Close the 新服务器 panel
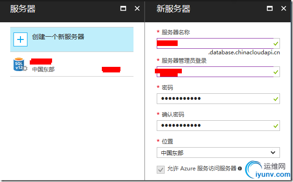This screenshot has height=182, width=293. click(284, 8)
